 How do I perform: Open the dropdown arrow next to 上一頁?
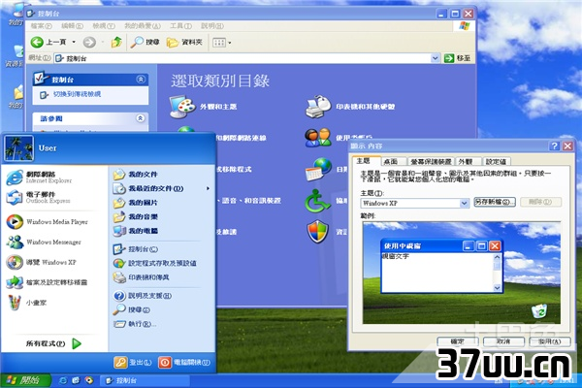pyautogui.click(x=74, y=42)
